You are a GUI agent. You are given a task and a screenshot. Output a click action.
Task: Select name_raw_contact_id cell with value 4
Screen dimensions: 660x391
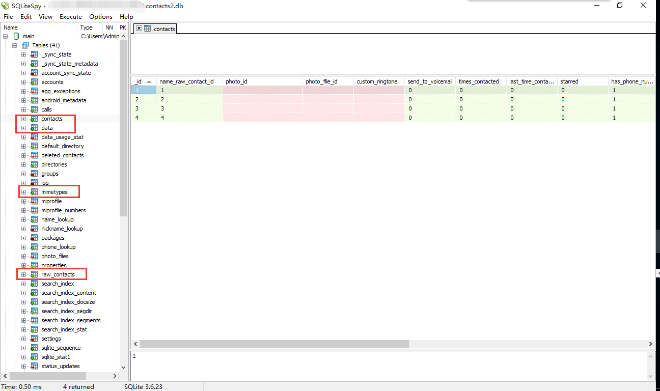(189, 118)
